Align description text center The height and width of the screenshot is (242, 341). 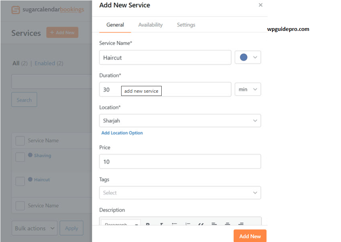[227, 224]
